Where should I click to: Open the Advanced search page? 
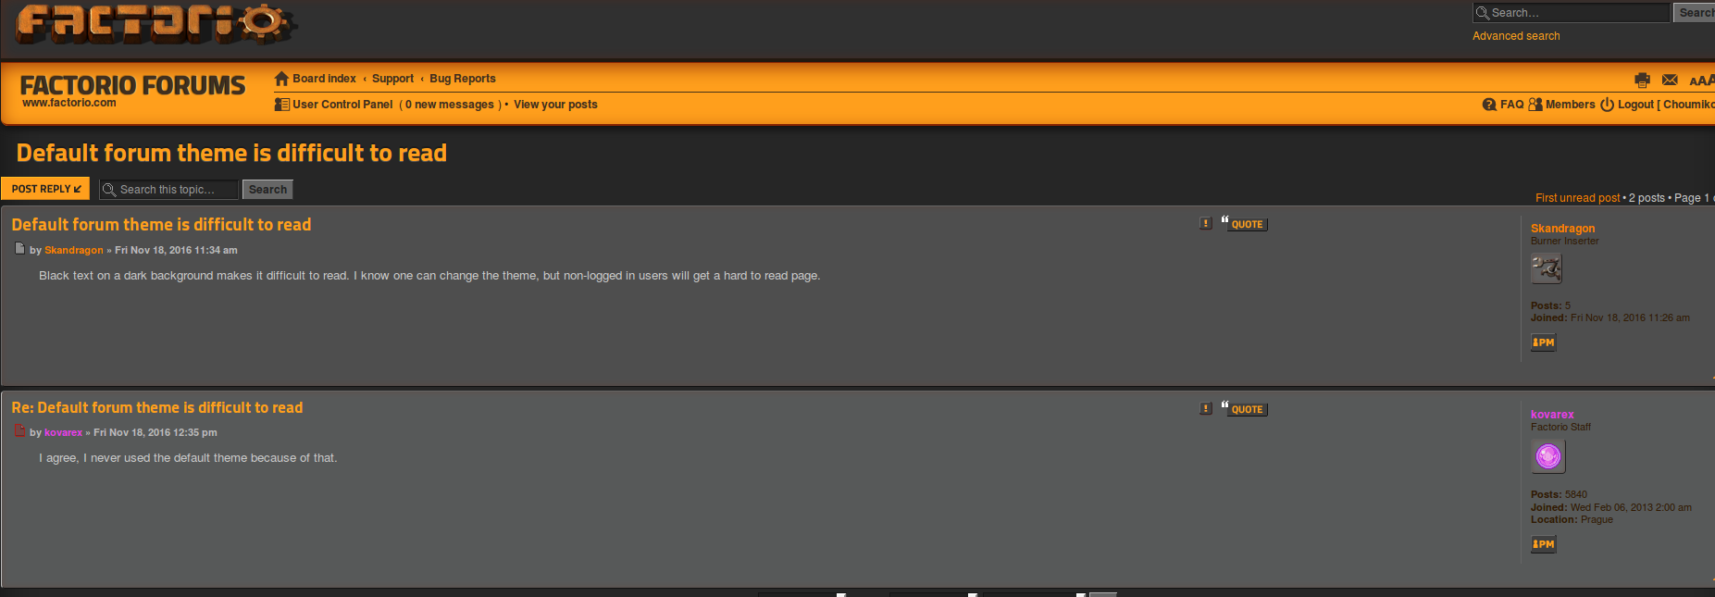pos(1516,36)
